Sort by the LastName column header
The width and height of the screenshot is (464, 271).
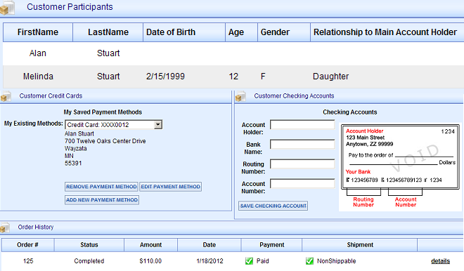pyautogui.click(x=108, y=32)
